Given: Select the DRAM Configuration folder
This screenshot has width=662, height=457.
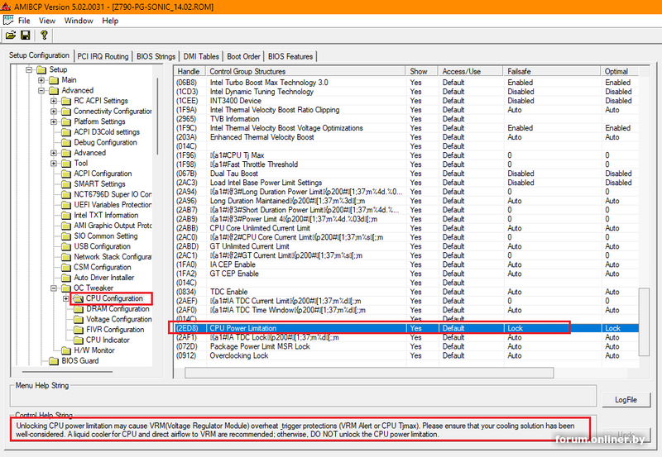Looking at the screenshot, I should pyautogui.click(x=118, y=309).
